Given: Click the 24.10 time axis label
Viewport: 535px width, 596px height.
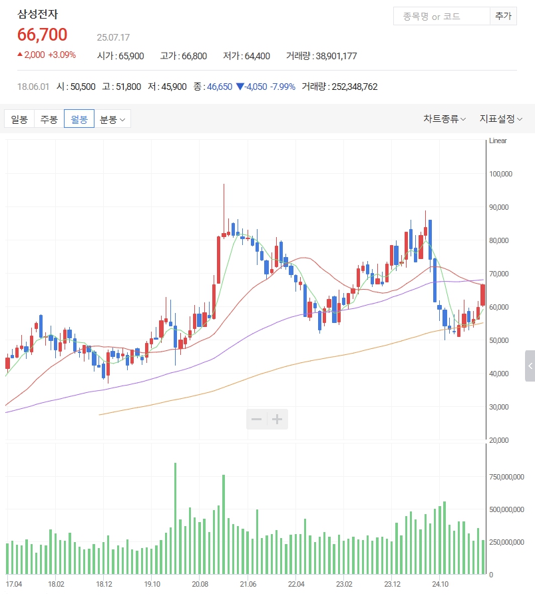Looking at the screenshot, I should tap(440, 584).
